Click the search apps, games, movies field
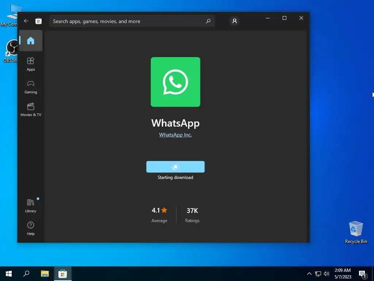This screenshot has width=374, height=281. tap(131, 21)
